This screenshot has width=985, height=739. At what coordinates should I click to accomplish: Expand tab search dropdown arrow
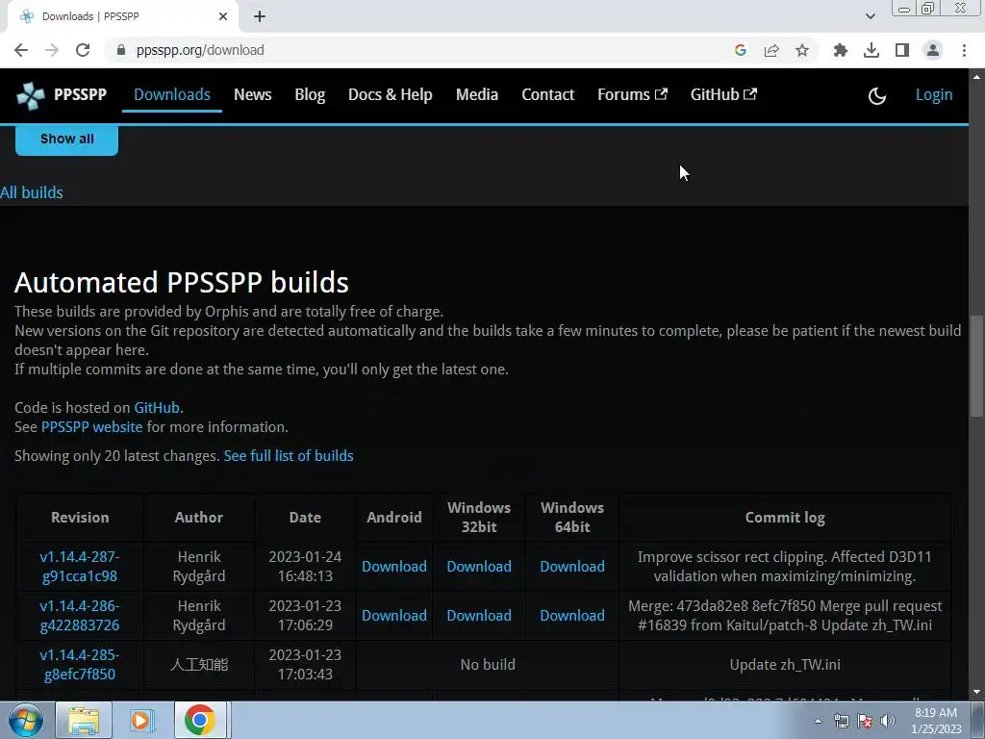coord(870,16)
